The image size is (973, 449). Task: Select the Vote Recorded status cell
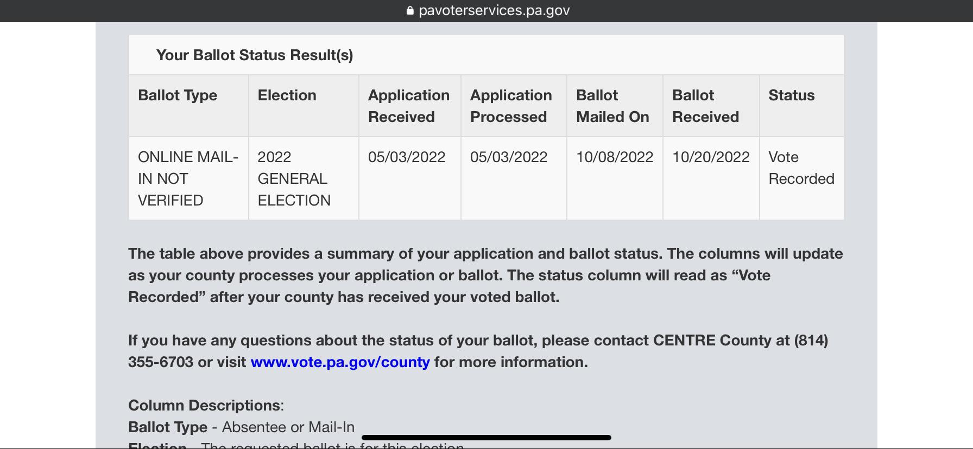[x=801, y=168]
